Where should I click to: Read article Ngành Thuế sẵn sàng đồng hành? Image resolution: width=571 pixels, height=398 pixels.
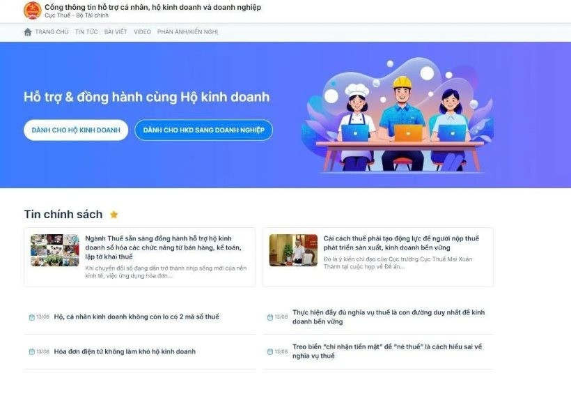pyautogui.click(x=164, y=247)
